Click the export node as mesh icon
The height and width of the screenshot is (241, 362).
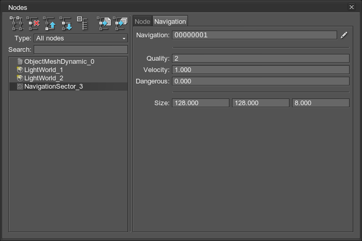(120, 23)
